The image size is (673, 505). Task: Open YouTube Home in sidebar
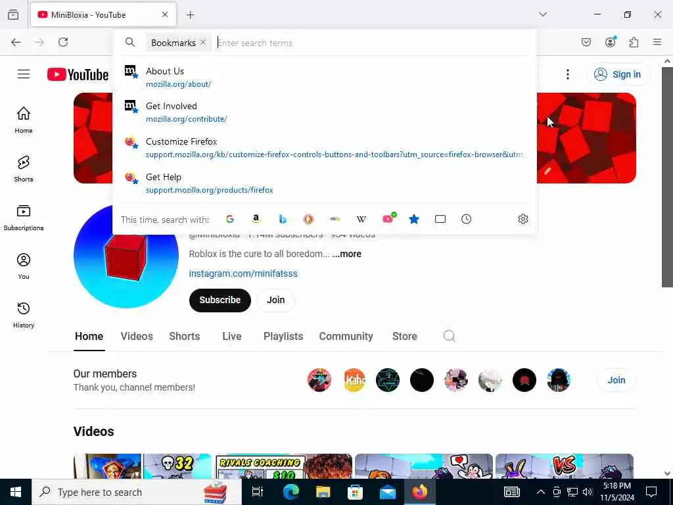24,120
